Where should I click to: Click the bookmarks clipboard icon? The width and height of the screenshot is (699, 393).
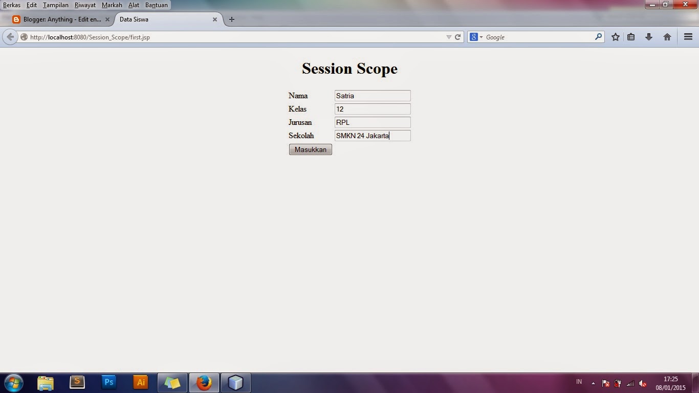click(x=631, y=37)
